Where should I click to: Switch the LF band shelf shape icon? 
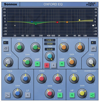coord(7,95)
